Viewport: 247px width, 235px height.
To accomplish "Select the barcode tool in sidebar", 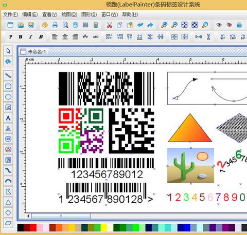I will pyautogui.click(x=8, y=139).
